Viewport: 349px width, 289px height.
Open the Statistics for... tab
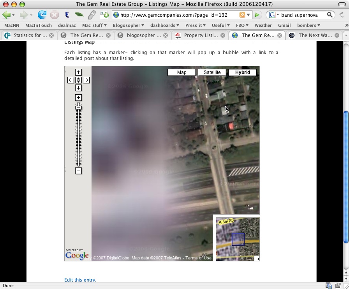pos(27,35)
